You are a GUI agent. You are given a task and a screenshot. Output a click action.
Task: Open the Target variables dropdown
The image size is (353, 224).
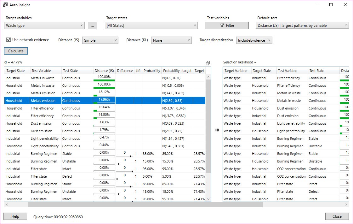pos(45,26)
